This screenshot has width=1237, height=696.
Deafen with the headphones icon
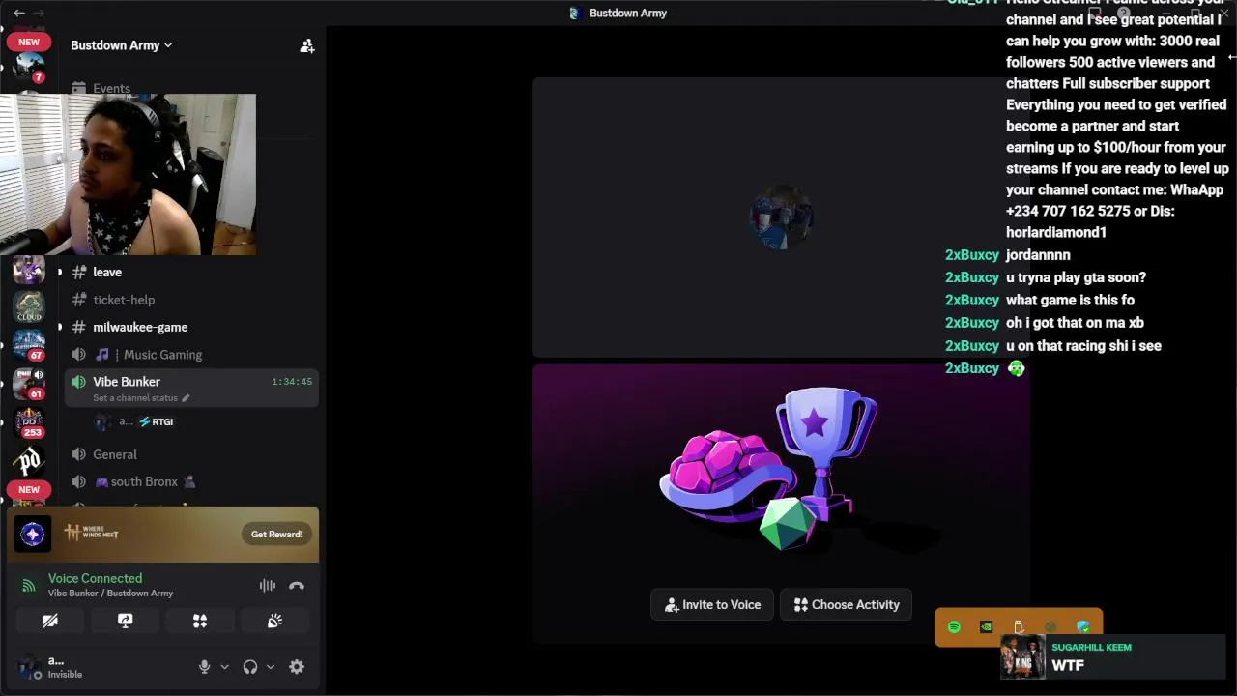coord(250,667)
